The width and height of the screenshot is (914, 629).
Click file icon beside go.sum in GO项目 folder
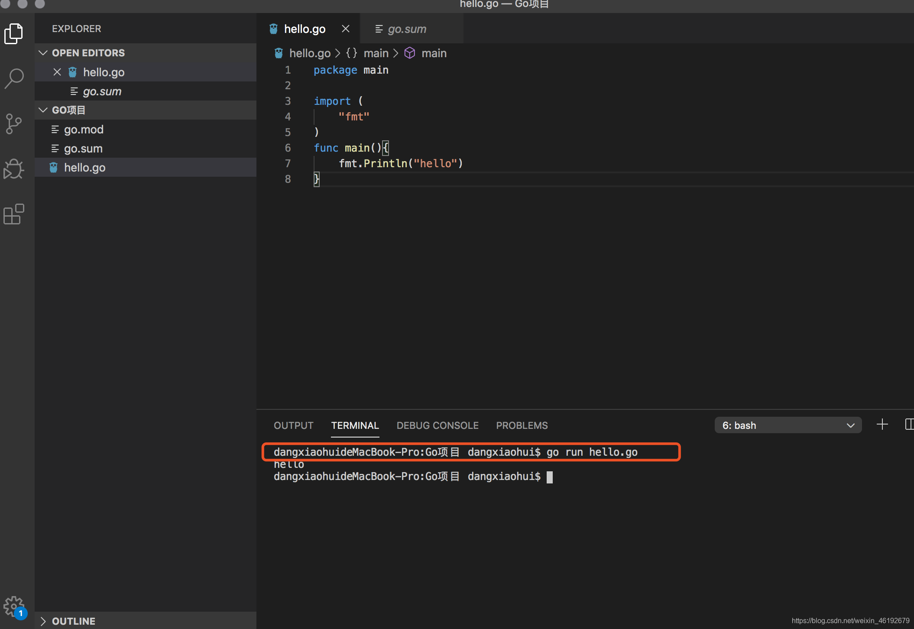[55, 148]
